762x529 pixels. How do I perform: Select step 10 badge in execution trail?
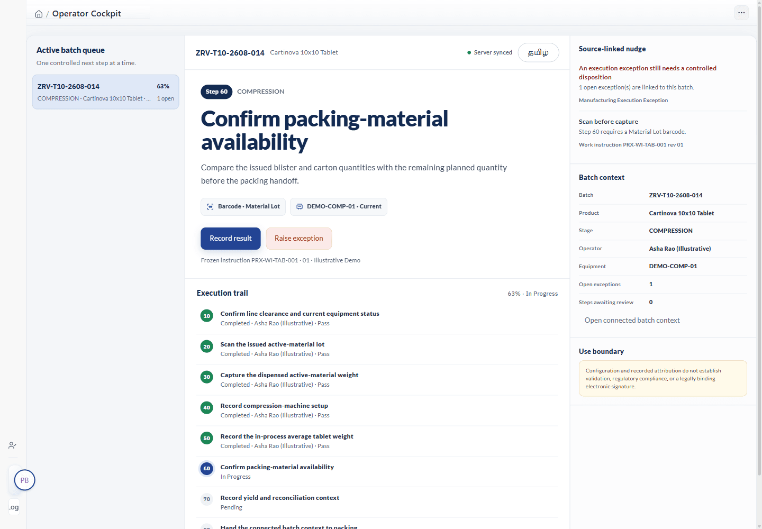coord(207,316)
